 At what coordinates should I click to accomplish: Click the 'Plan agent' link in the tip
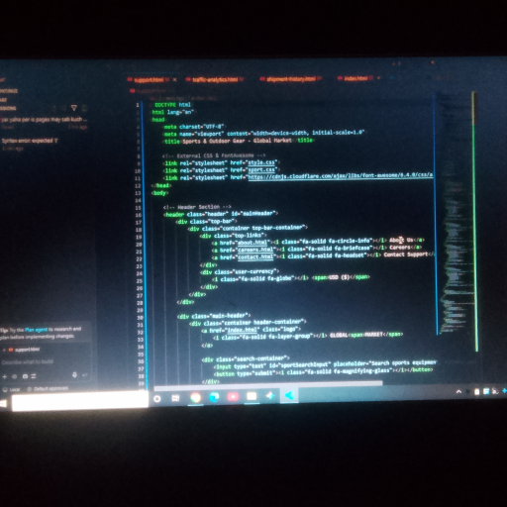[x=36, y=330]
